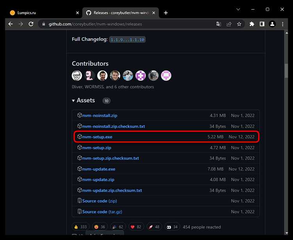Download Source code (tar.gz)
Screen dimensions: 293x240
click(102, 212)
